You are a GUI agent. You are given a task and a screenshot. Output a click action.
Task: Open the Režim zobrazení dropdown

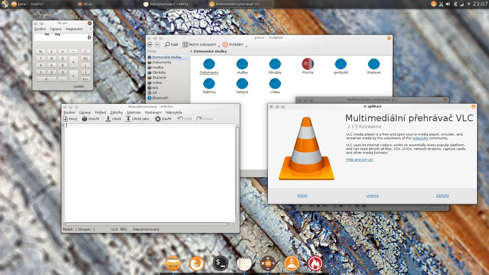click(x=201, y=45)
